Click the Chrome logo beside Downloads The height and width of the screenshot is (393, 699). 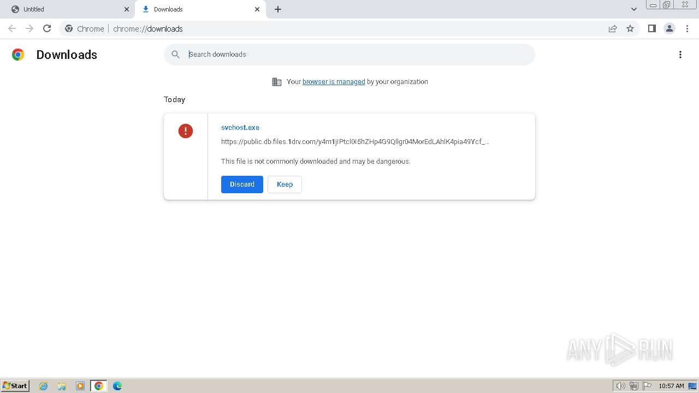coord(18,55)
